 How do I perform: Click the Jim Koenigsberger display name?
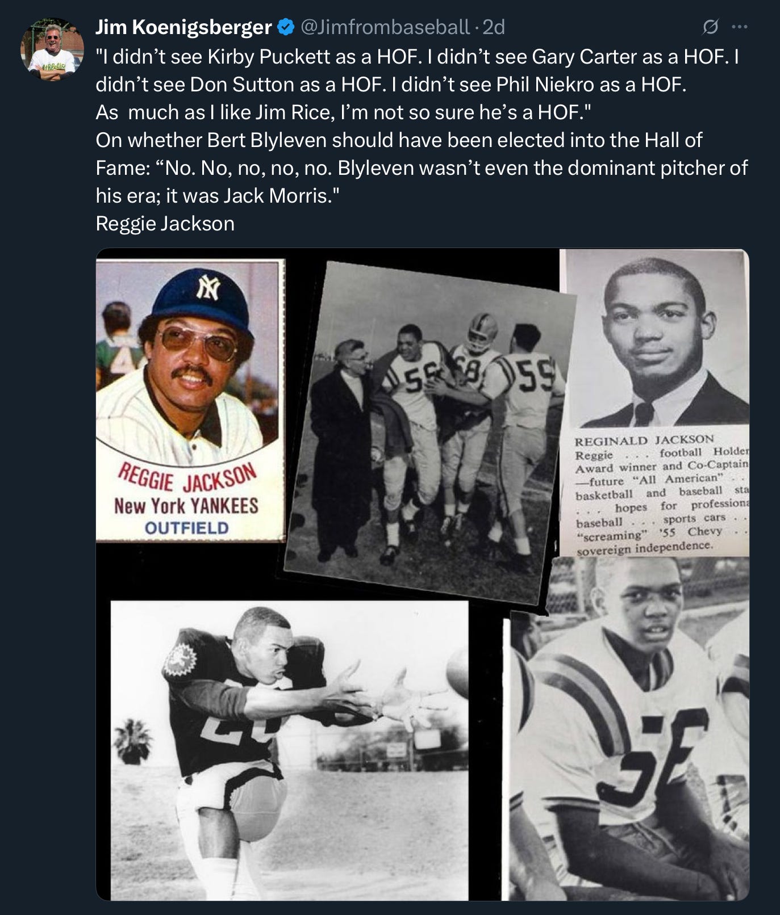click(x=184, y=27)
